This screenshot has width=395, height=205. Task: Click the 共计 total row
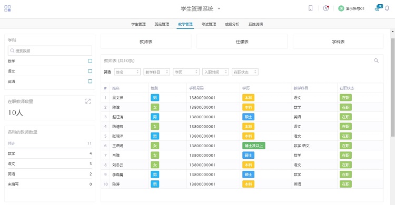[50, 143]
